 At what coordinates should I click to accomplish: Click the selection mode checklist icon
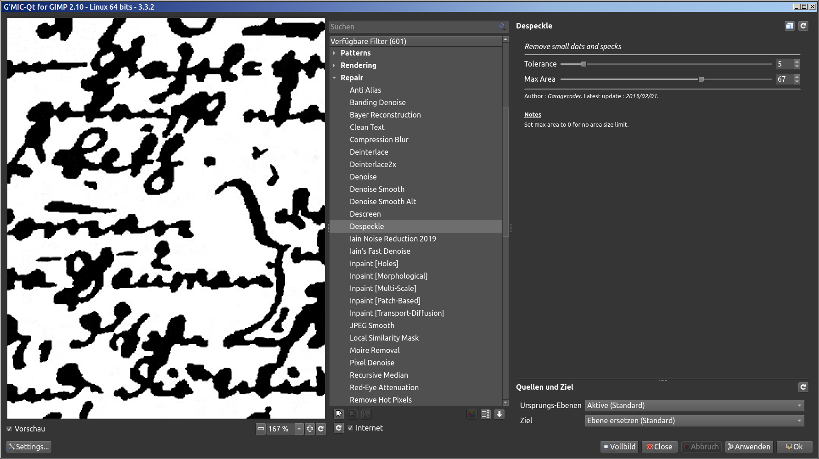[485, 414]
